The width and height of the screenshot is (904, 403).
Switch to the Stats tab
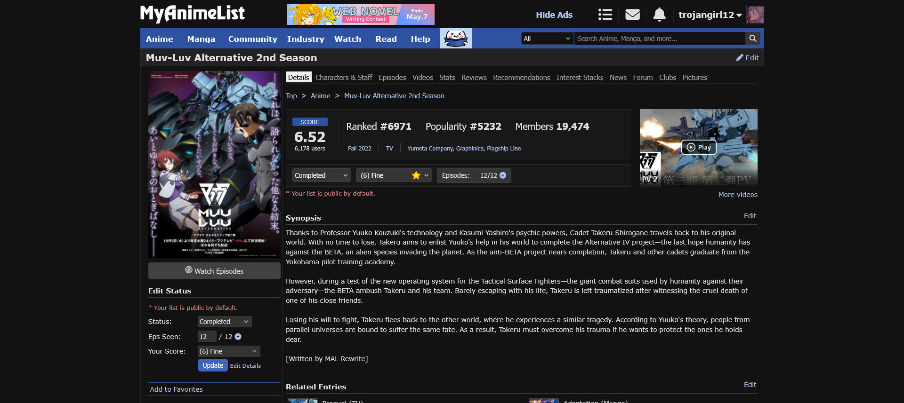[x=447, y=77]
